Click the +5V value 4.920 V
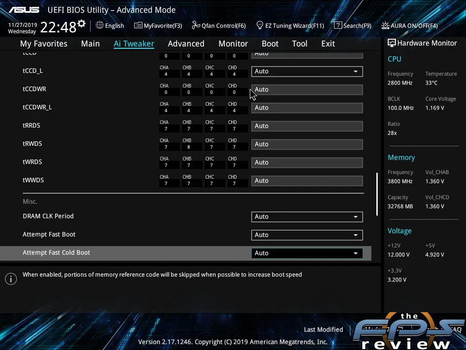Screen dimensions: 466x350 pos(435,255)
